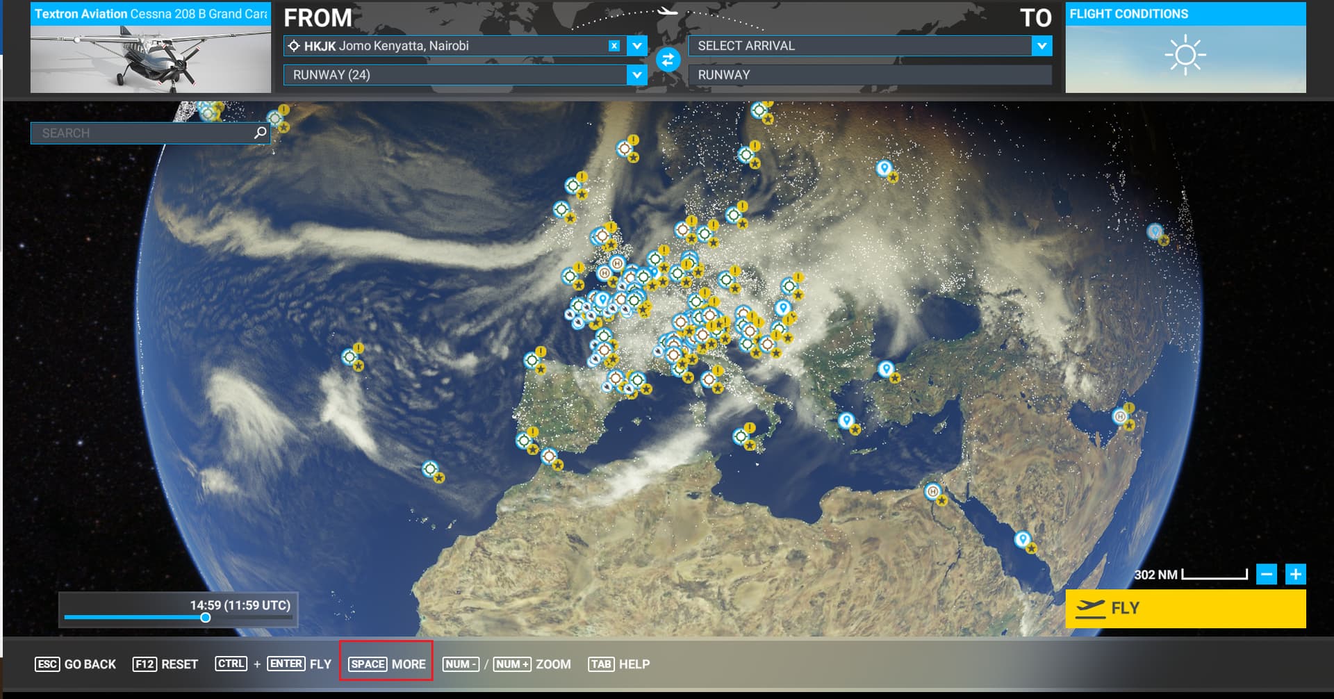Screen dimensions: 1334x699
Task: Select the airport marker in the mid-Atlantic Azores
Action: click(x=350, y=357)
